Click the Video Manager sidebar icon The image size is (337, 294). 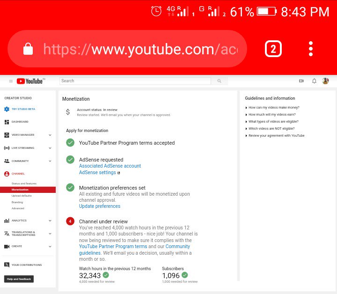click(7, 135)
